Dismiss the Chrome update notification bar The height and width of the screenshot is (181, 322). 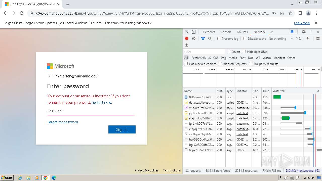click(x=316, y=23)
